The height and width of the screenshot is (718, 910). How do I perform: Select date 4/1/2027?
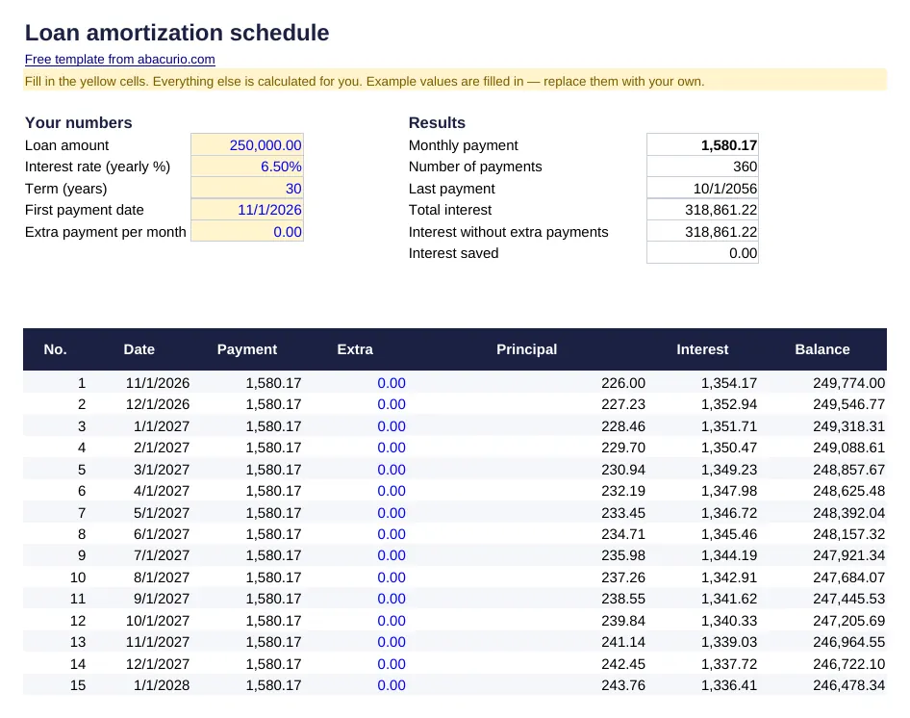[162, 491]
